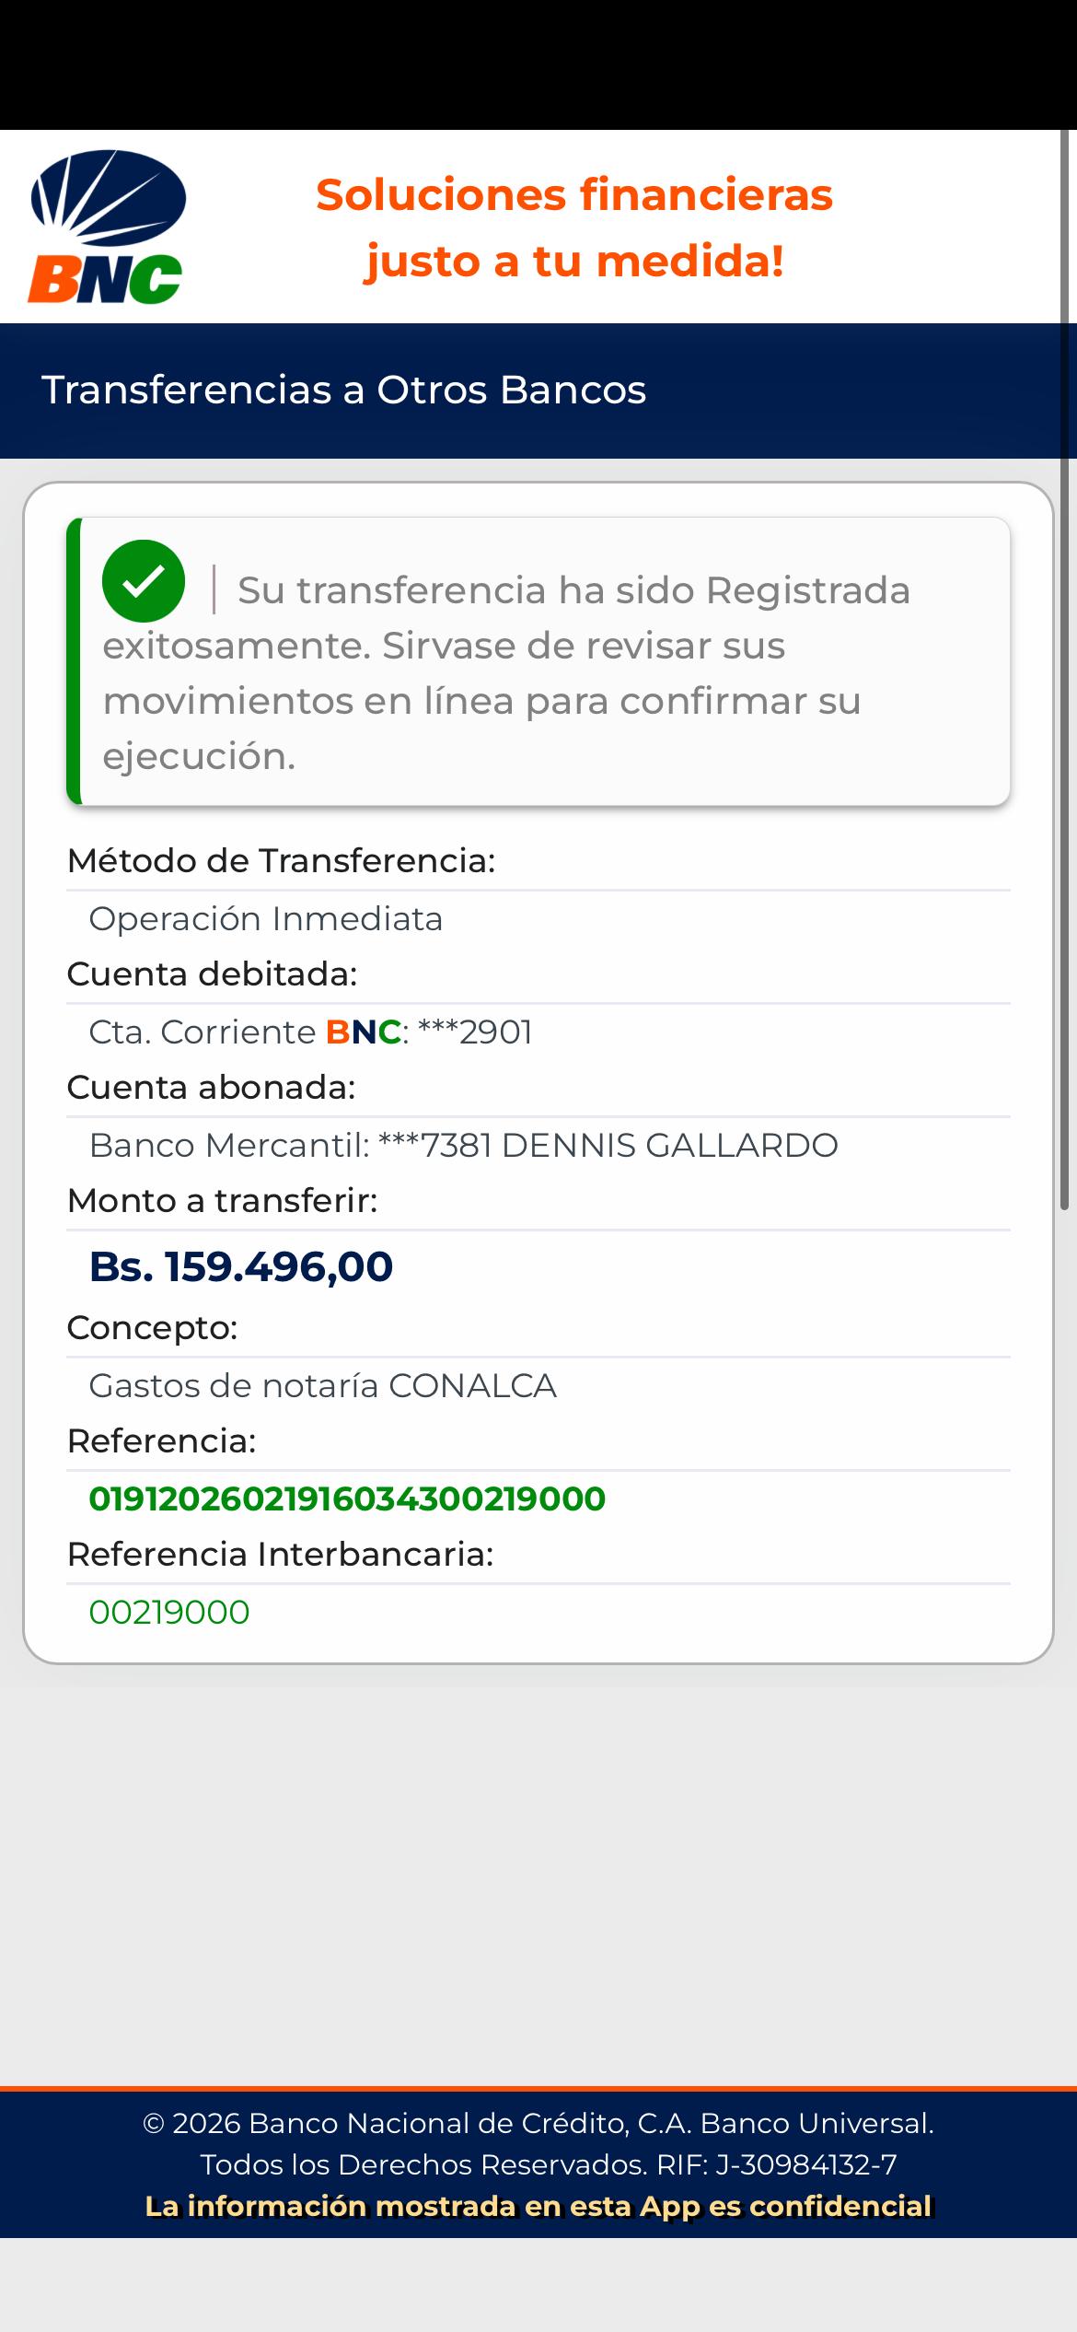
Task: Tap the long green reference number
Action: [x=347, y=1499]
